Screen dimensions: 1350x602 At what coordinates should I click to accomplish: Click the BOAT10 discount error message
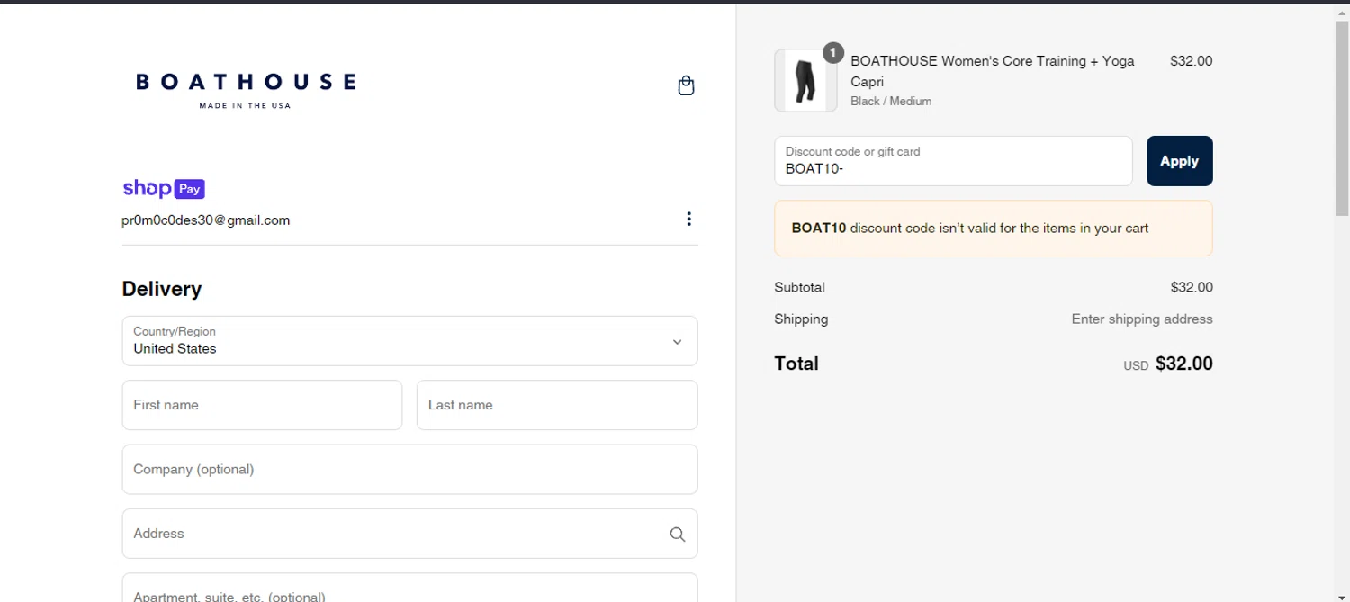tap(993, 229)
